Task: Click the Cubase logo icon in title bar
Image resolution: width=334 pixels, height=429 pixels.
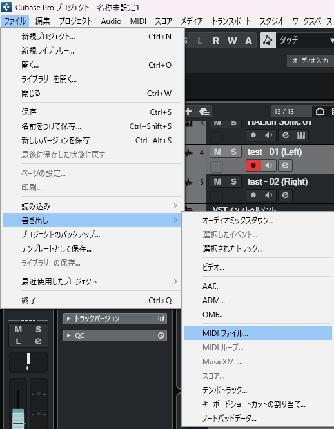Action: (6, 7)
